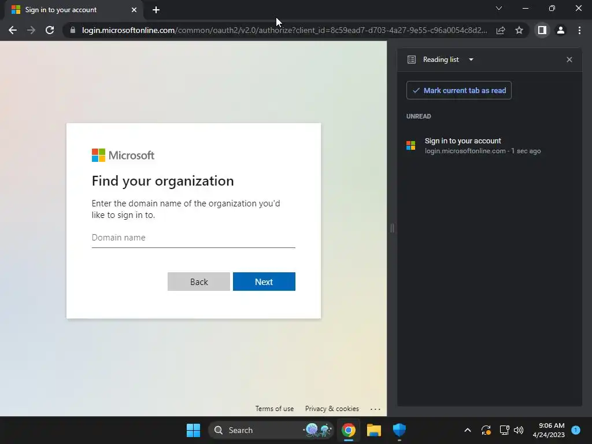Expand the Reading list dropdown arrow
Image resolution: width=592 pixels, height=444 pixels.
pyautogui.click(x=471, y=60)
